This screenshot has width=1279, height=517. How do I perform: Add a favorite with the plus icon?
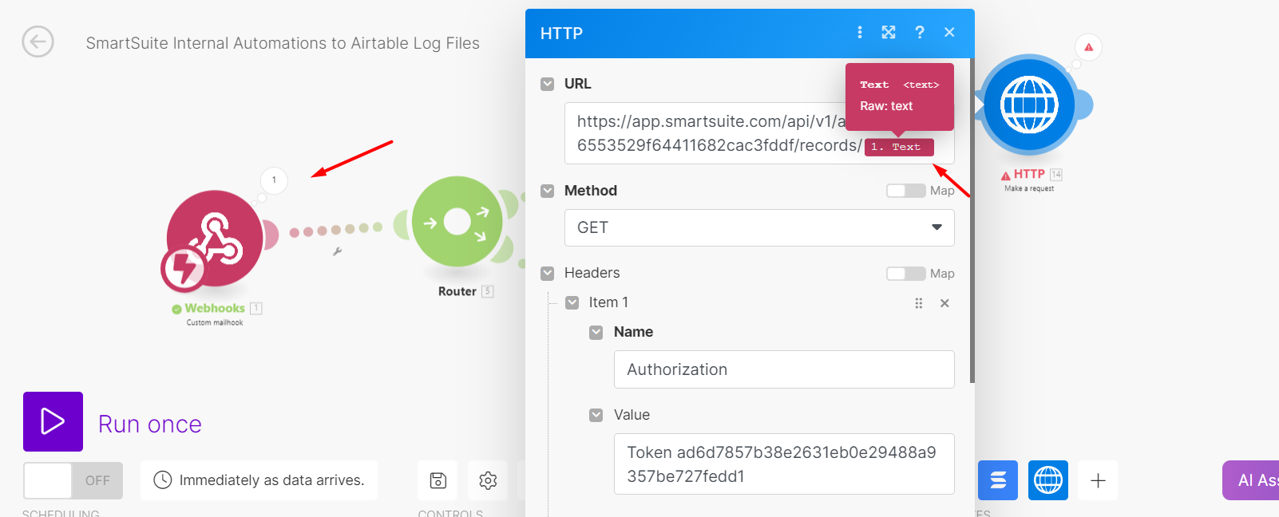click(x=1098, y=480)
